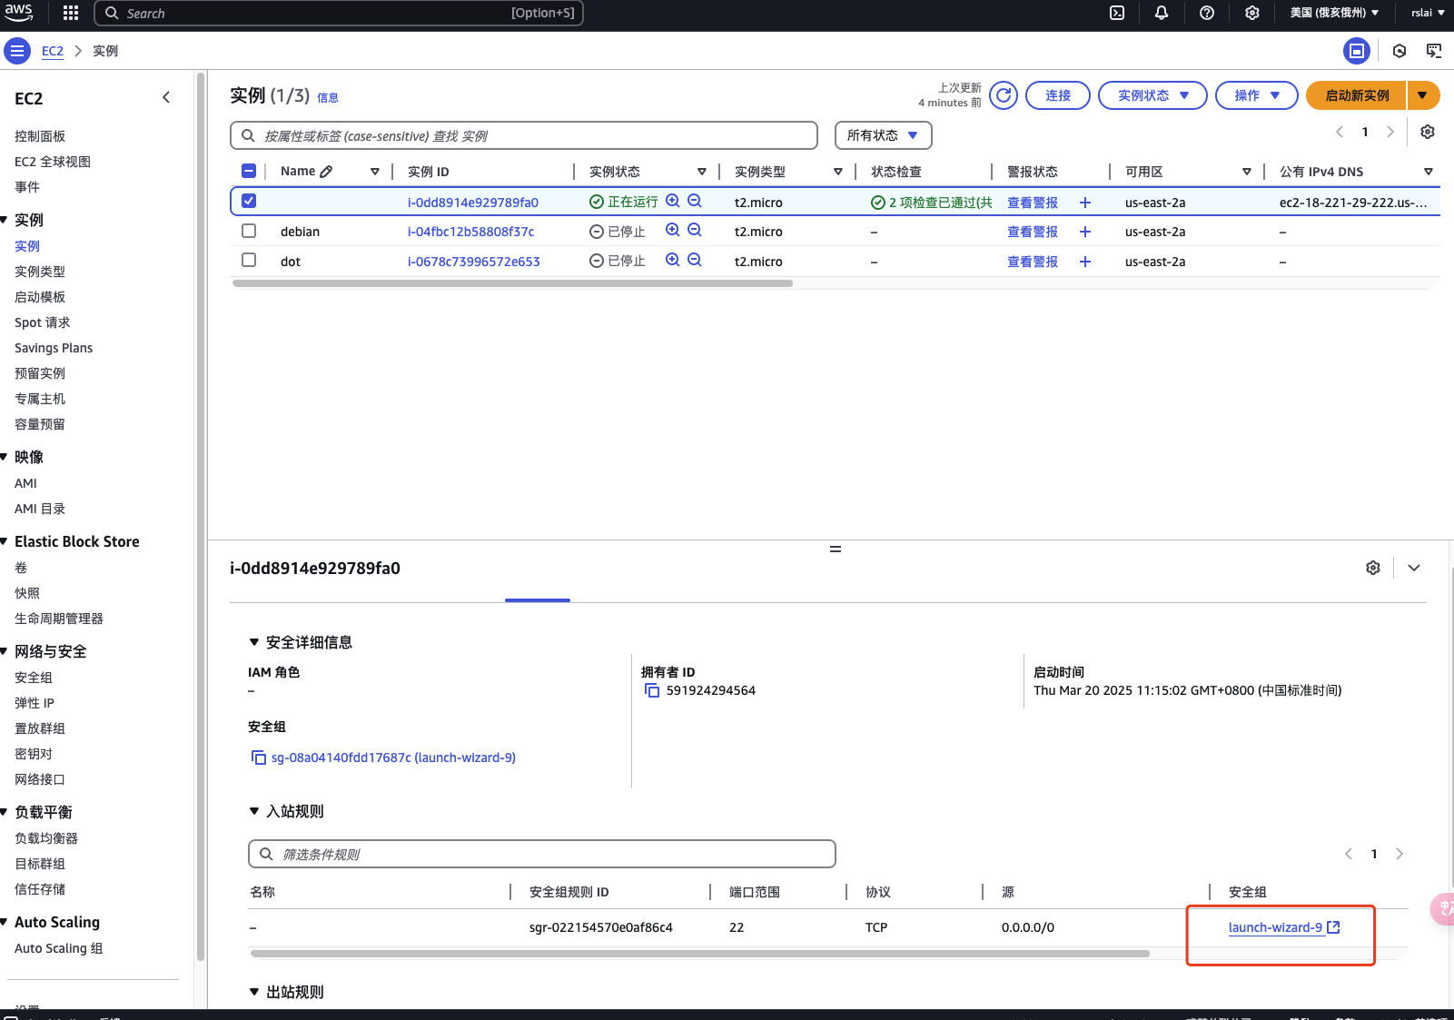Open the sg-08a04140fdd17687c (launch-wizard-9) link
The height and width of the screenshot is (1020, 1454).
tap(393, 758)
